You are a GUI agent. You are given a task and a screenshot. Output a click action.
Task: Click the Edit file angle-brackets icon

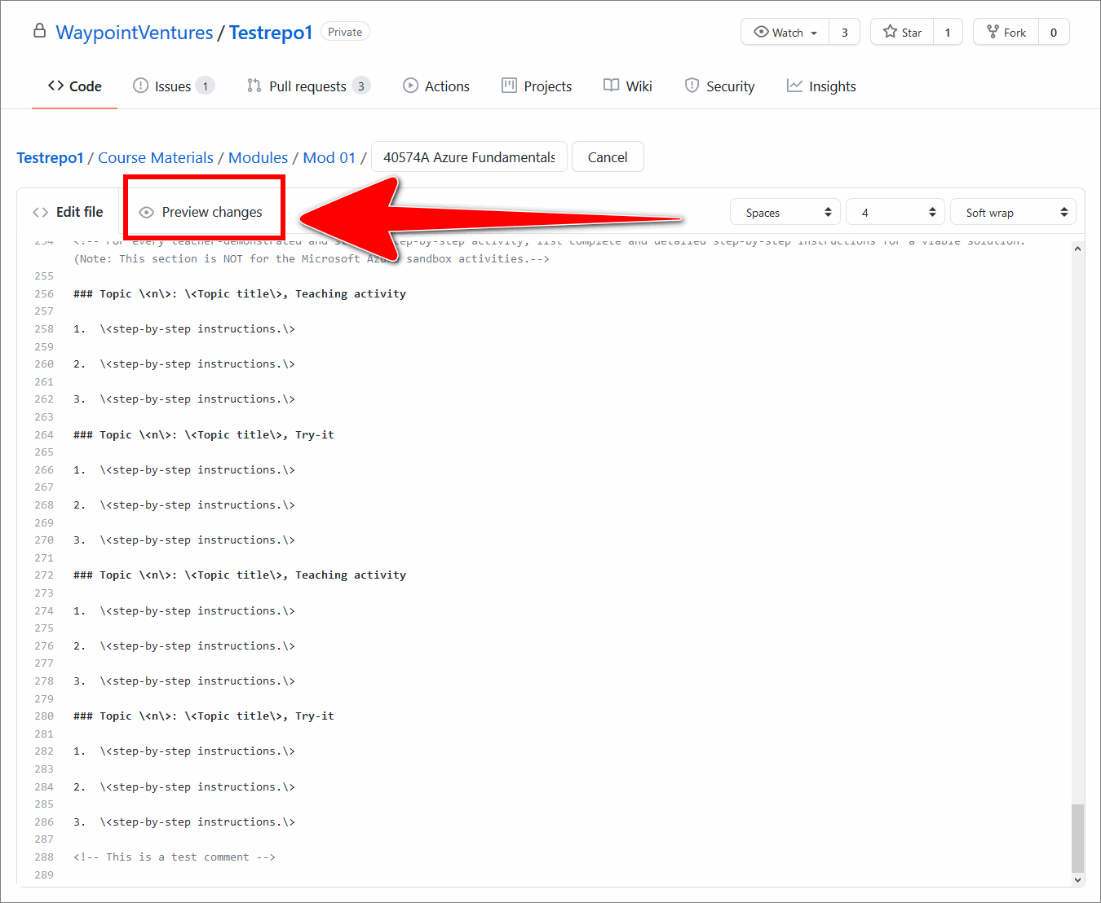(x=40, y=213)
